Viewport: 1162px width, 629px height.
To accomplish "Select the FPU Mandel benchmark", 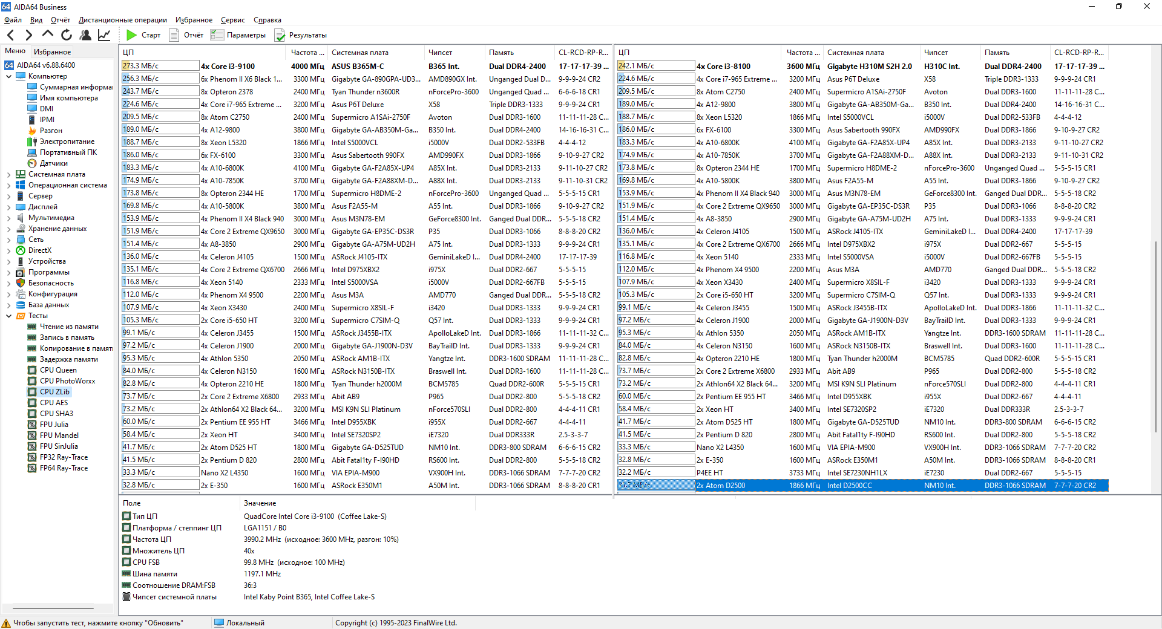I will [x=53, y=435].
